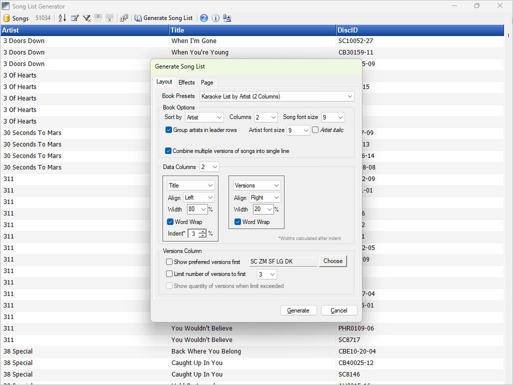Switch to the Page tab

click(x=207, y=82)
